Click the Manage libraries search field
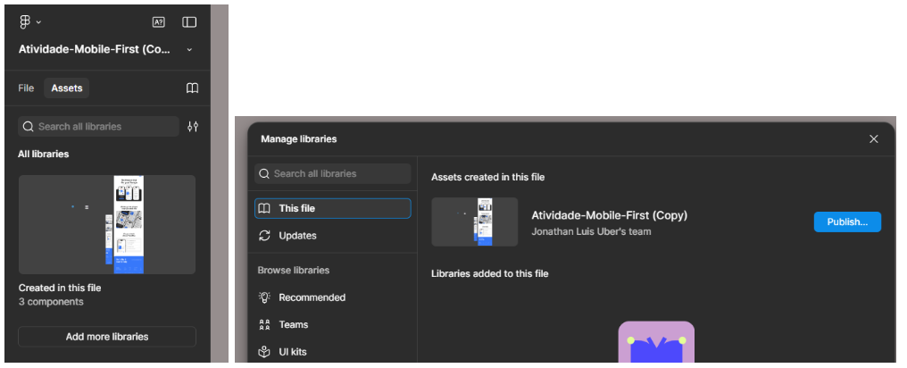Viewport: 907px width, 368px height. [333, 173]
